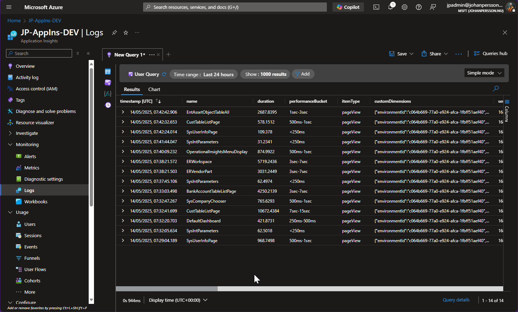Focus the top search resources box
The width and height of the screenshot is (518, 312).
click(235, 7)
